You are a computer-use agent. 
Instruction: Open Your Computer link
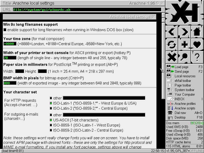(185, 94)
